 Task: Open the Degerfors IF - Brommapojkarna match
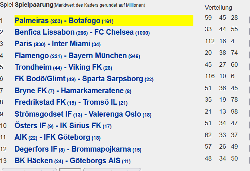(78, 149)
